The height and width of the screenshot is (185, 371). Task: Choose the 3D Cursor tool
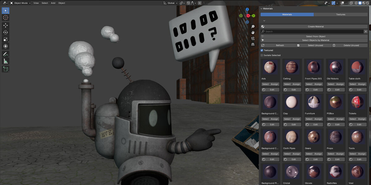[6, 18]
